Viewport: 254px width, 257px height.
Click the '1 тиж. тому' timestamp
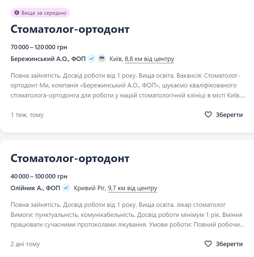pos(27,114)
